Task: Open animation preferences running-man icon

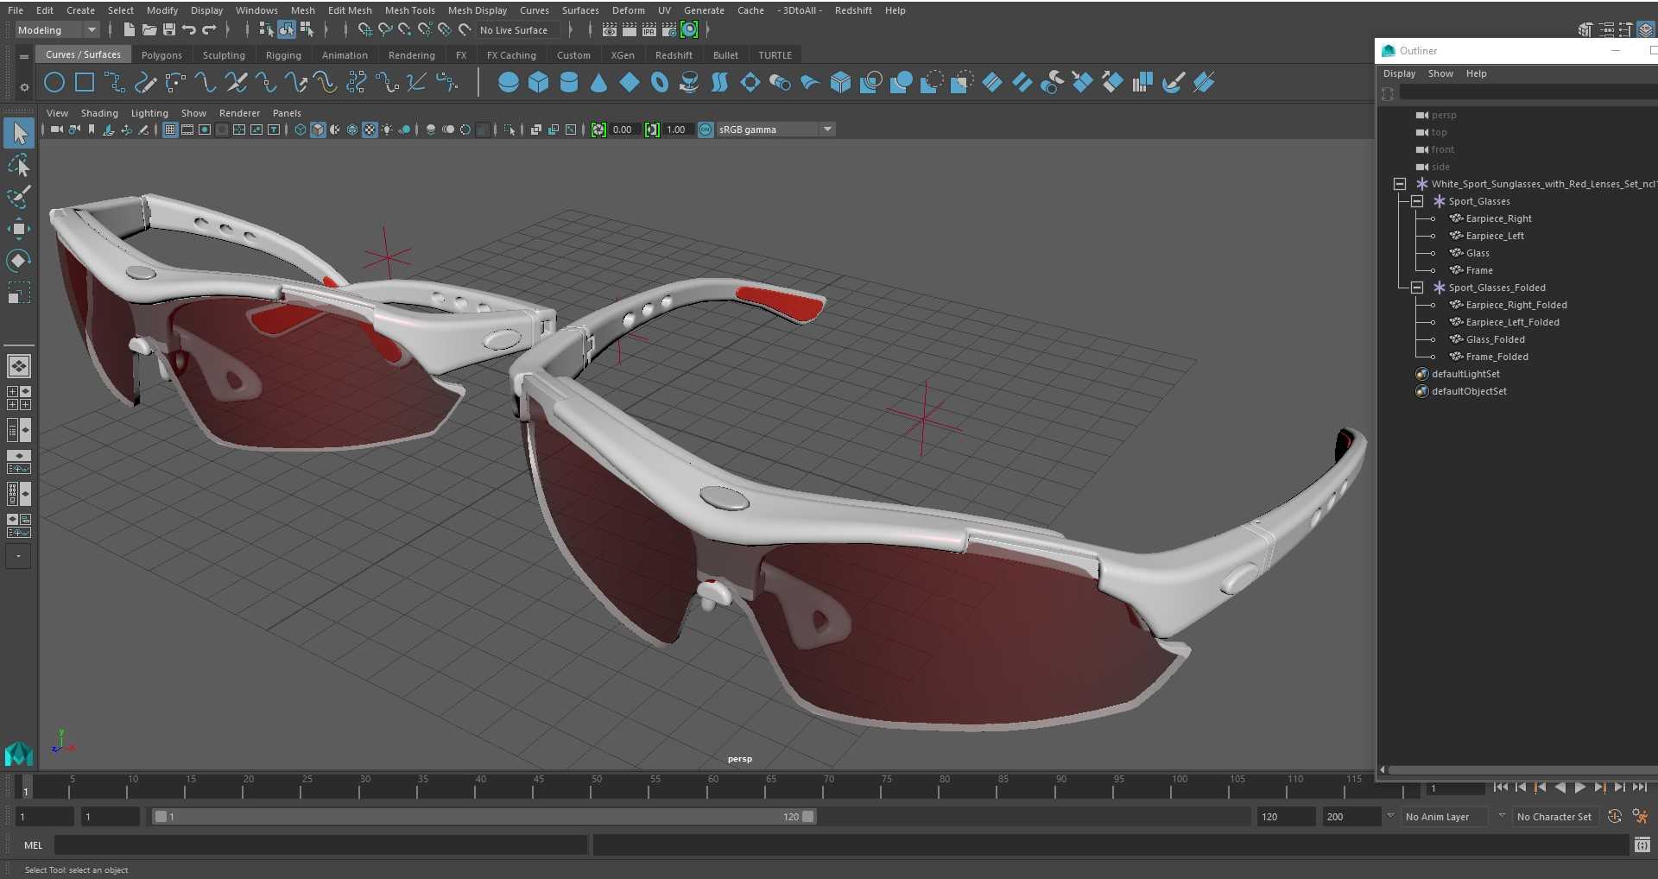Action: coord(1640,817)
